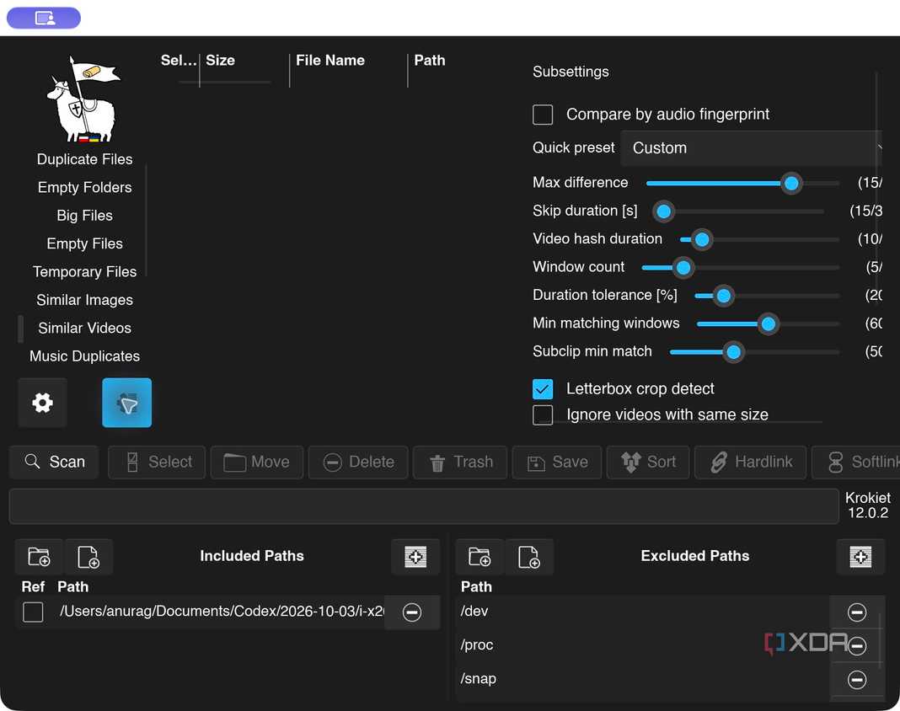900x711 pixels.
Task: Toggle the subsettings filter icon button
Action: pyautogui.click(x=127, y=403)
